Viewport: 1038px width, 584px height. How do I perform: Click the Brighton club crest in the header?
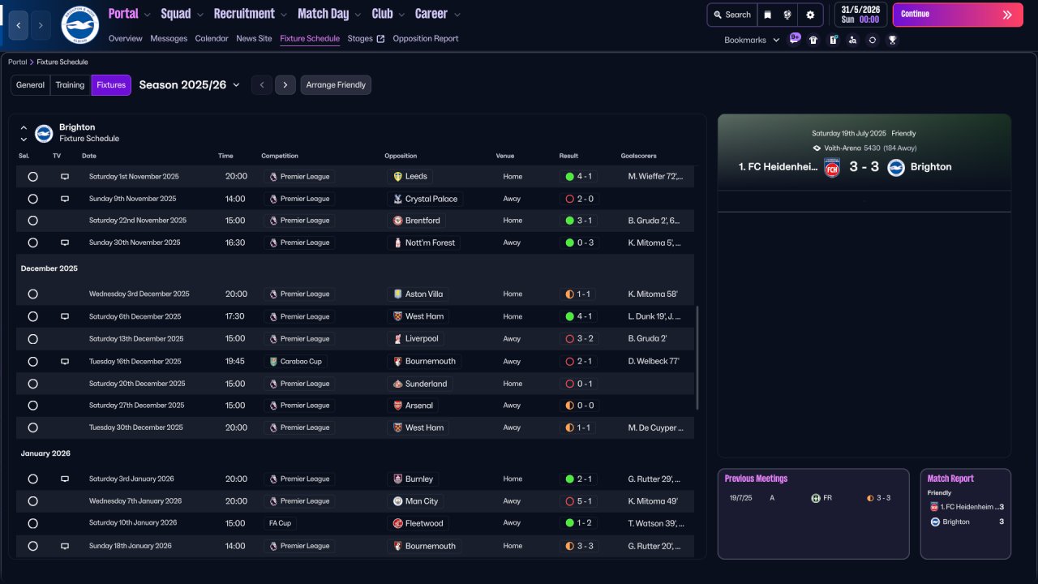tap(79, 25)
